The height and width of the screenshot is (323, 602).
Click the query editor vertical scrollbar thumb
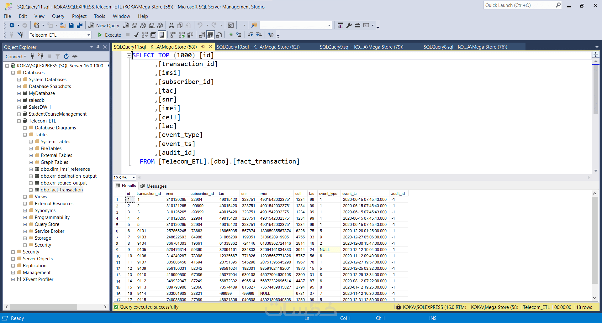click(596, 90)
